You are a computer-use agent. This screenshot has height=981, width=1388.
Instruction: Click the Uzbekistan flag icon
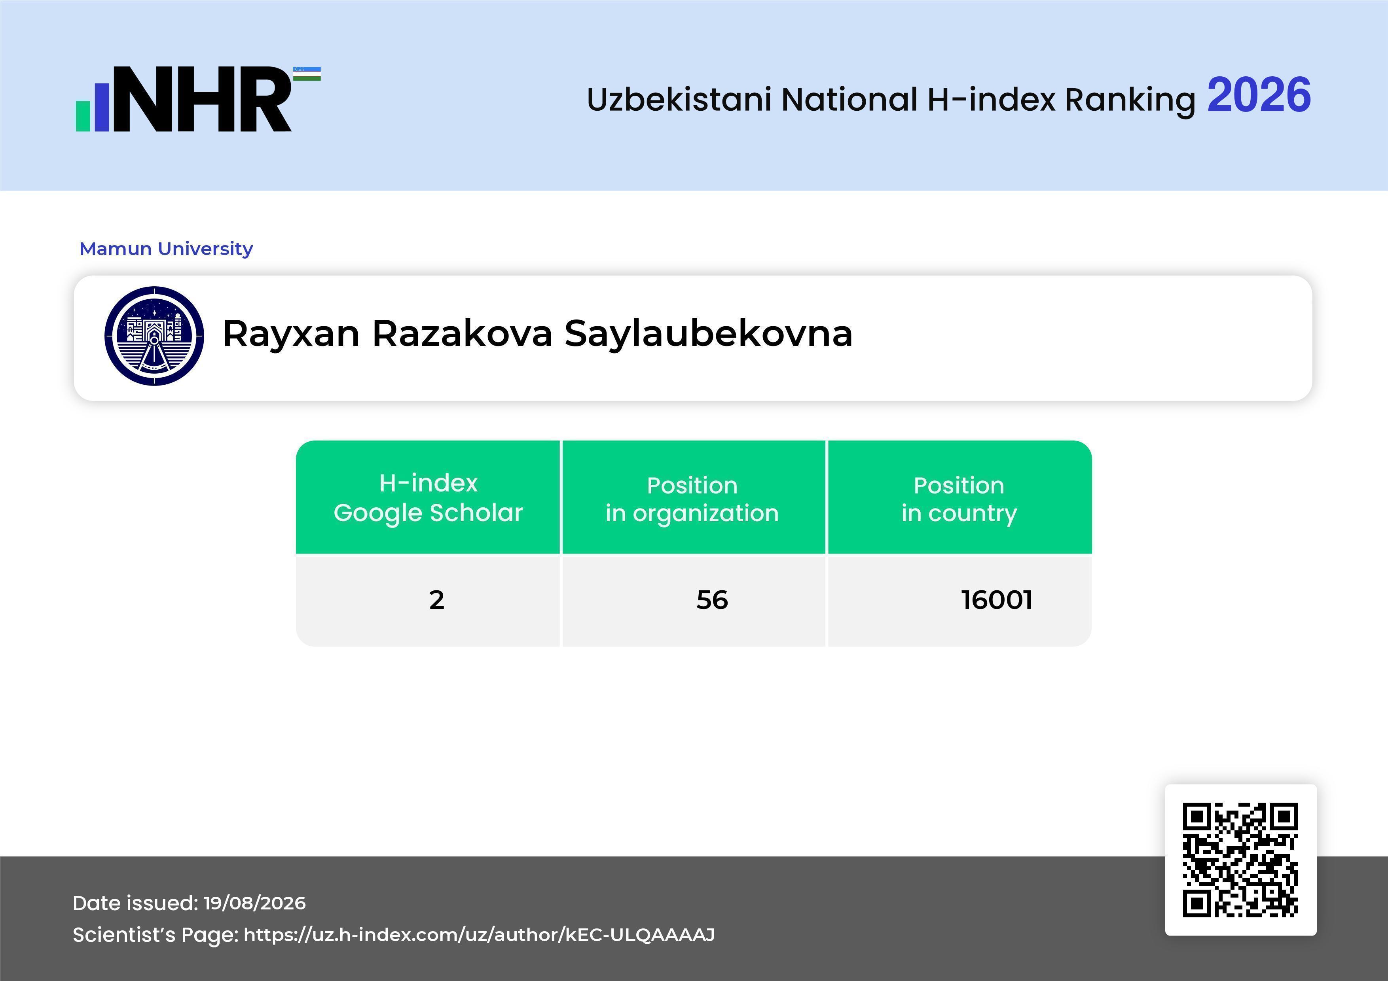coord(307,74)
